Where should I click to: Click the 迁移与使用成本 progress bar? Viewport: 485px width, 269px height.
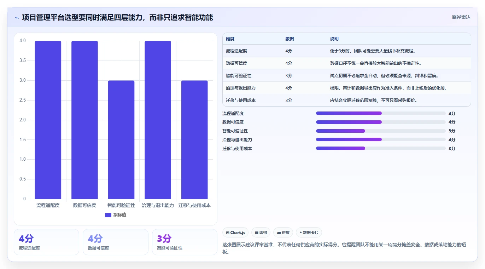pos(381,149)
